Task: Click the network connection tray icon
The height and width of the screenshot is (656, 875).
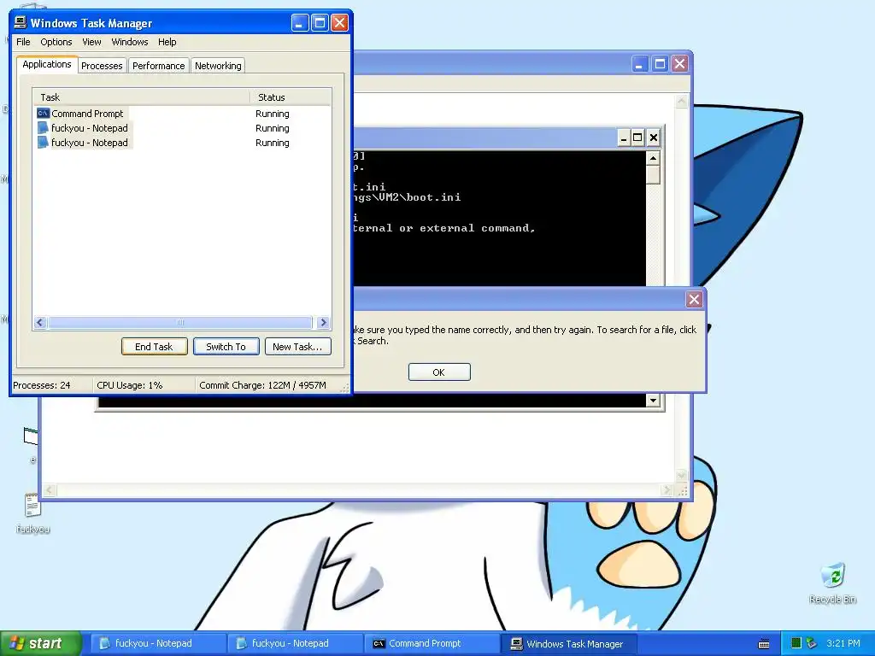Action: pos(812,643)
